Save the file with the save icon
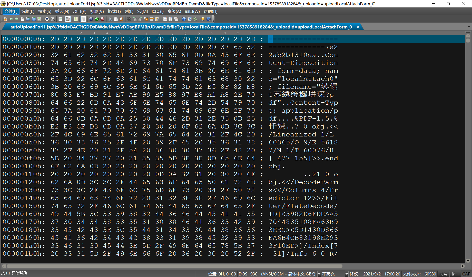This screenshot has width=472, height=277. (39, 19)
